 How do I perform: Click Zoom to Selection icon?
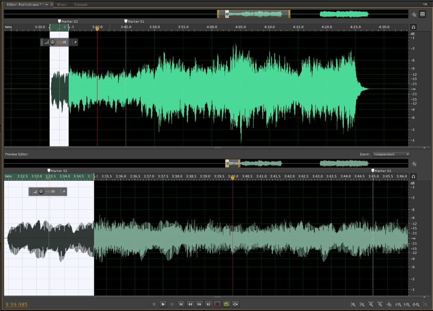click(x=416, y=304)
